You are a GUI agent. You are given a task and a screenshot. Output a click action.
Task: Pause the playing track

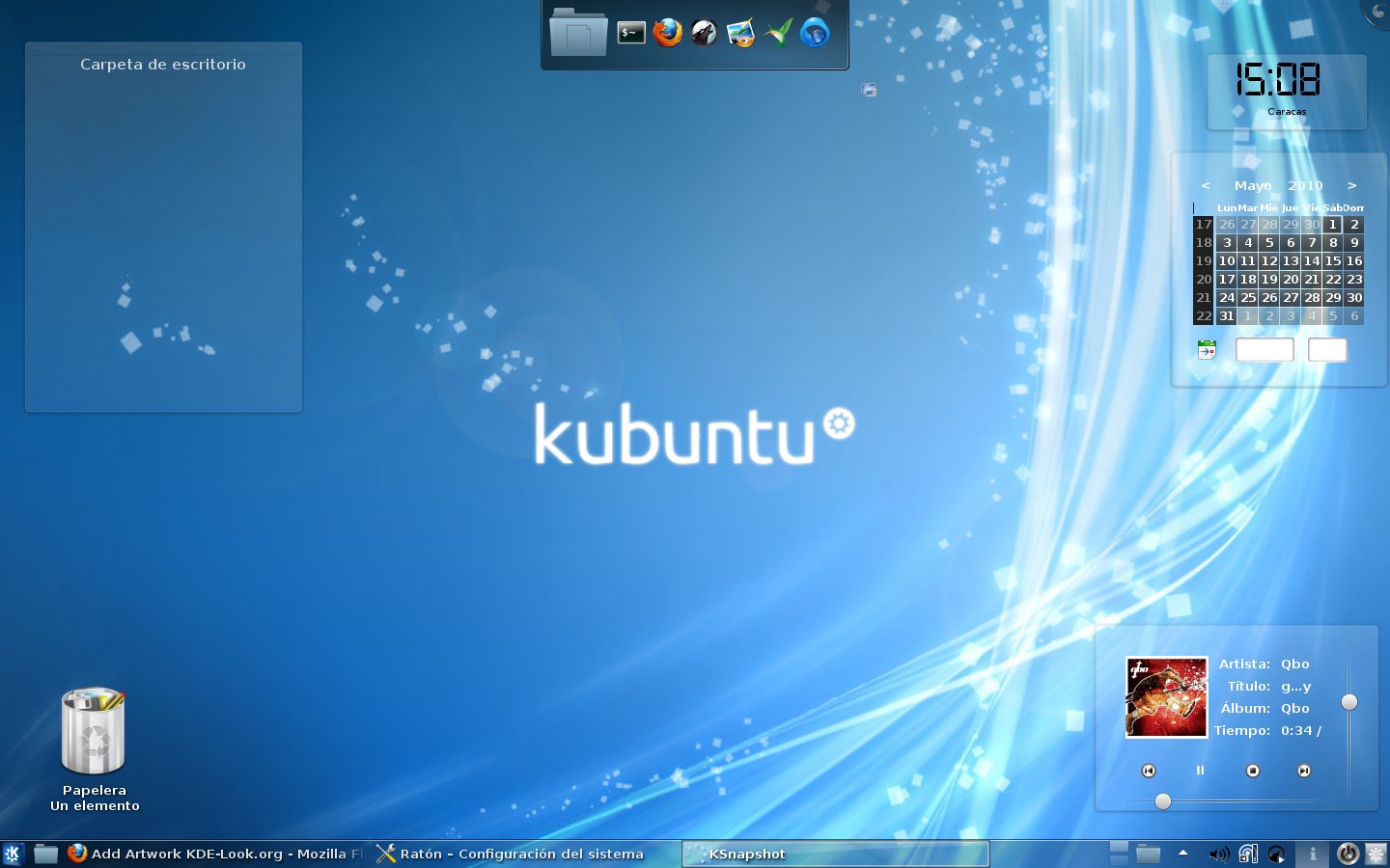coord(1201,771)
